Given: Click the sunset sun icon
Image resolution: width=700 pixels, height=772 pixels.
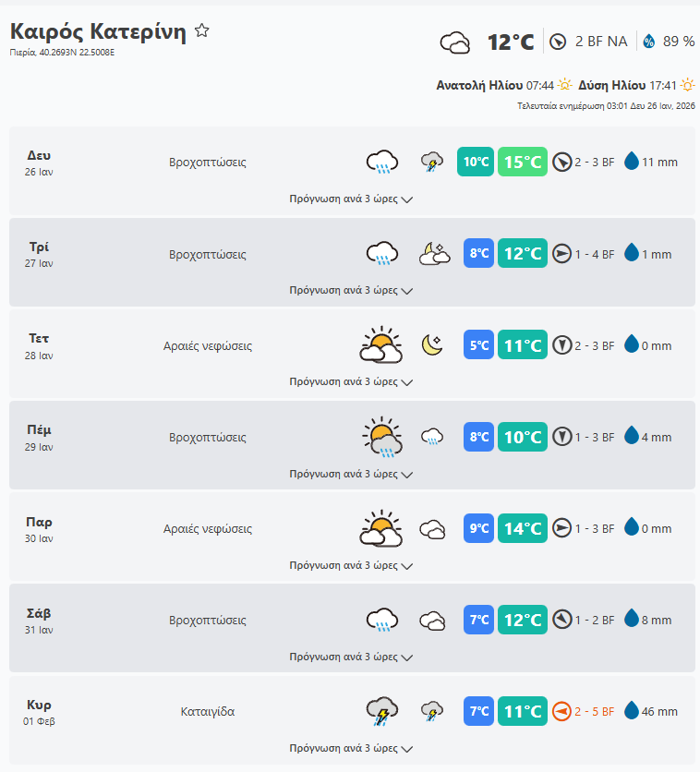Looking at the screenshot, I should click(x=687, y=85).
